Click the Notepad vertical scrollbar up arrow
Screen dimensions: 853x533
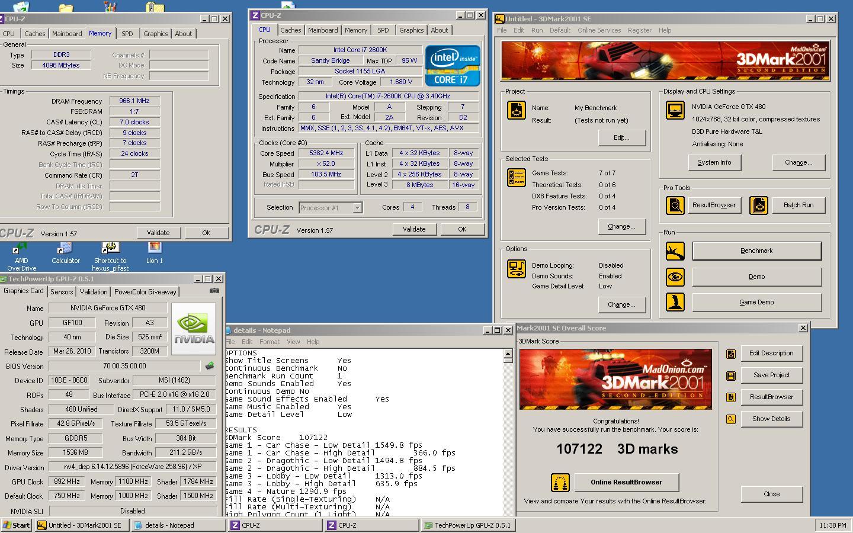point(508,354)
